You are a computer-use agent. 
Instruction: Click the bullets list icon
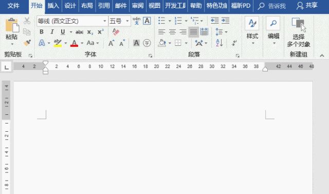click(161, 21)
